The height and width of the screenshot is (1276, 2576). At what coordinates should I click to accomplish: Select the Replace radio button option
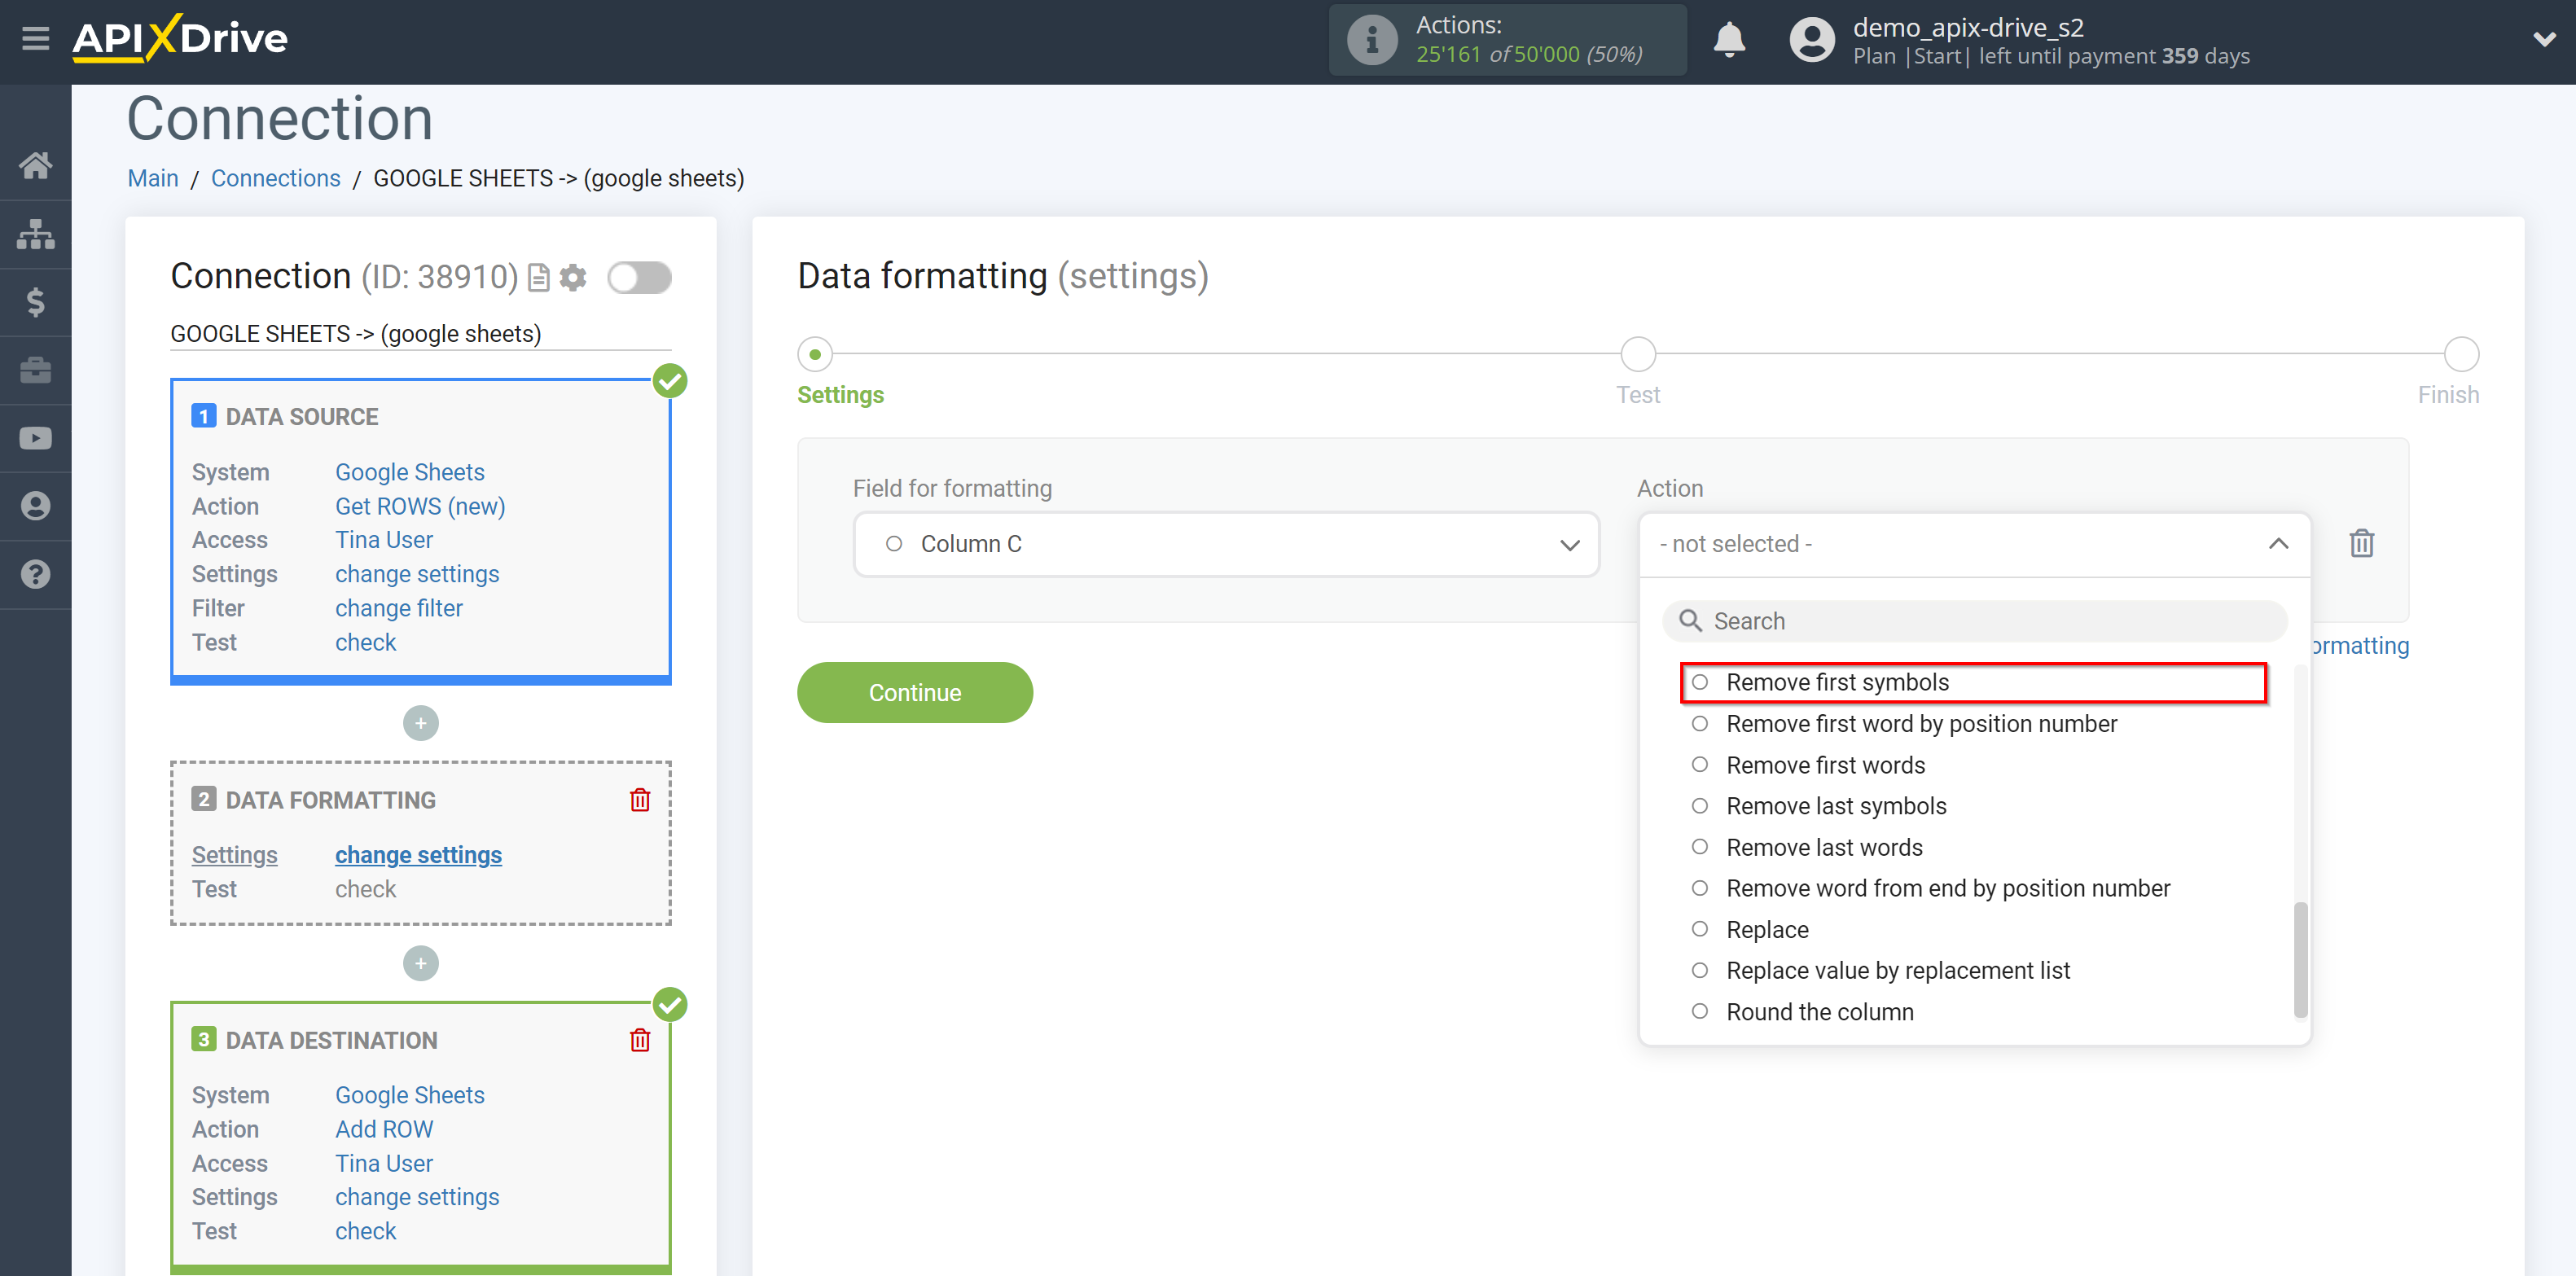point(1702,929)
